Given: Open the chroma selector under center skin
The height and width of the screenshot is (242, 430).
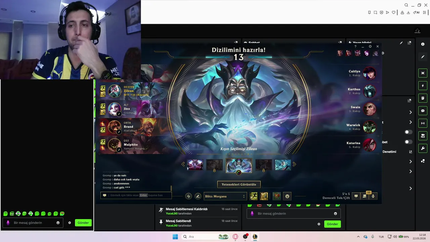Looking at the screenshot, I should click(x=239, y=173).
